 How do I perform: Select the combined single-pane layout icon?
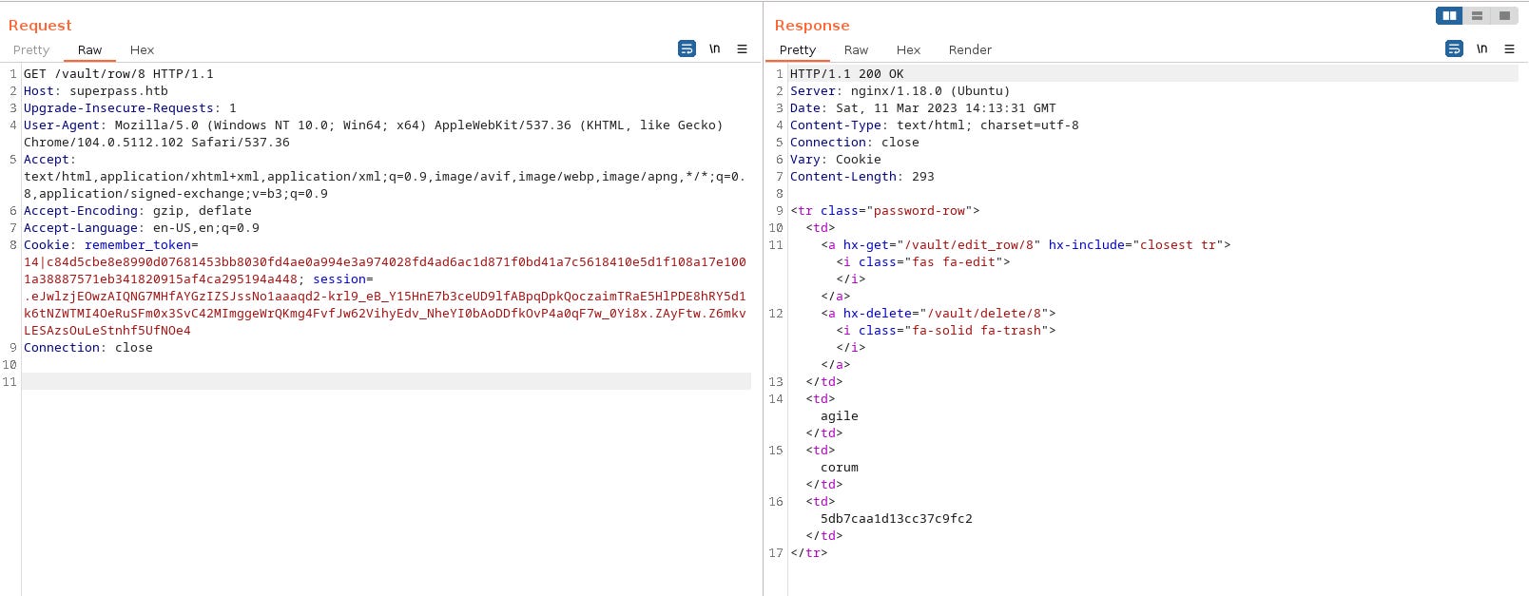[x=1504, y=15]
